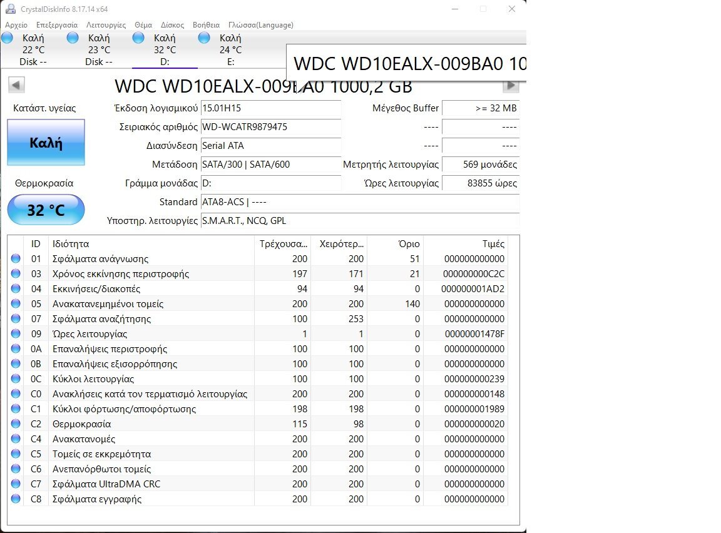The height and width of the screenshot is (533, 721).
Task: Click the Τρέχουσα column header
Action: tap(283, 244)
